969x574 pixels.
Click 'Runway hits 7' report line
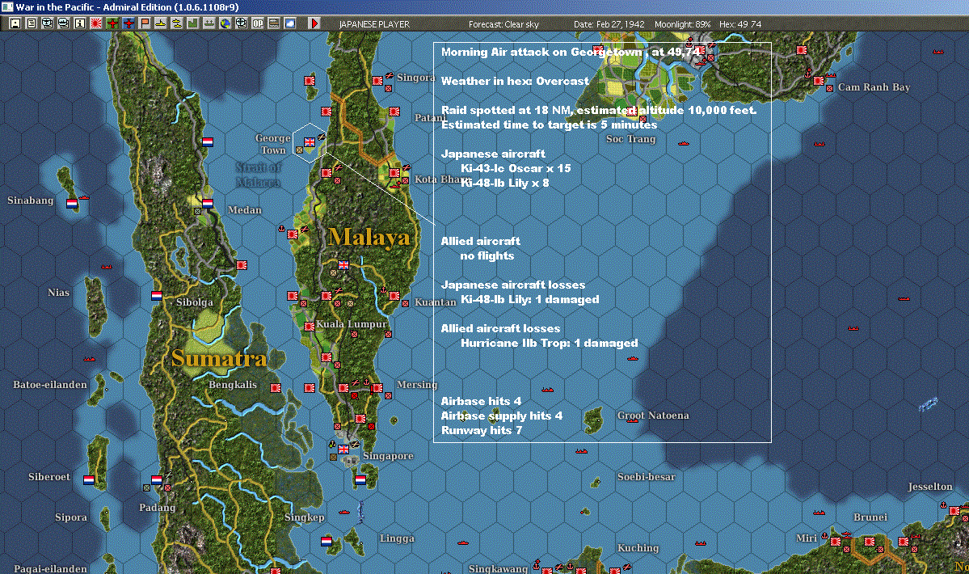482,430
